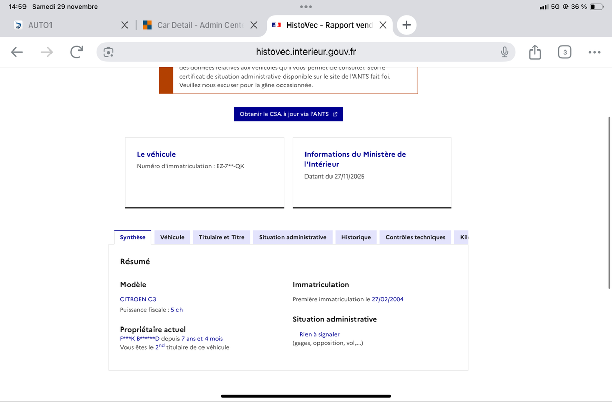The image size is (612, 402).
Task: Click Informations du Ministère de l'Intérieur heading
Action: coord(355,159)
